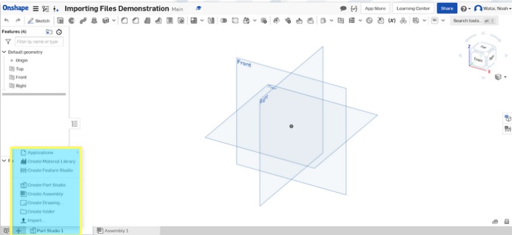The height and width of the screenshot is (235, 512).
Task: Open the comments speech bubble
Action: coord(343,8)
